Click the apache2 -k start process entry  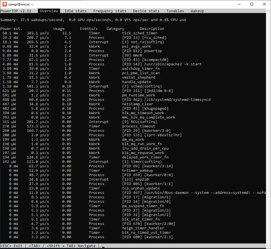(x=162, y=64)
